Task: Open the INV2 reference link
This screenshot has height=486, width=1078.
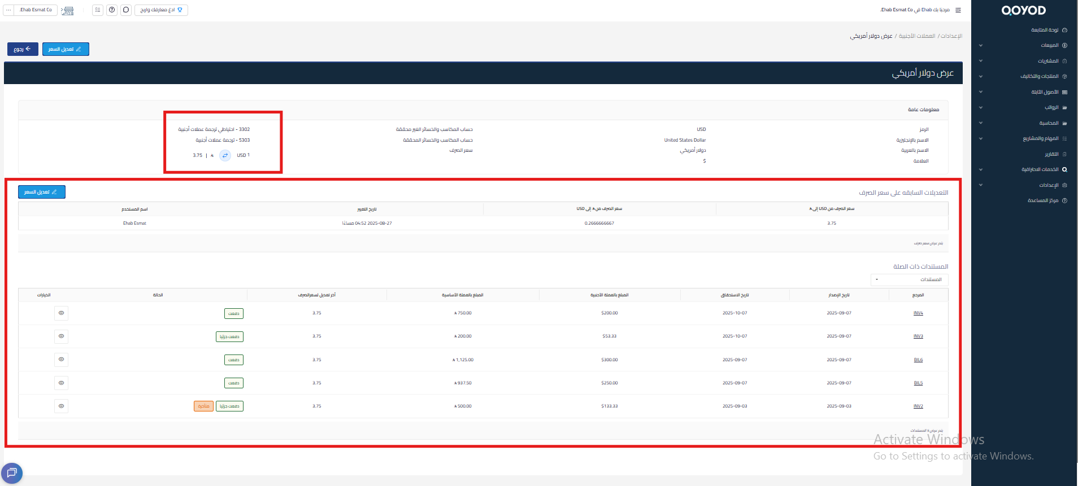Action: pos(918,406)
